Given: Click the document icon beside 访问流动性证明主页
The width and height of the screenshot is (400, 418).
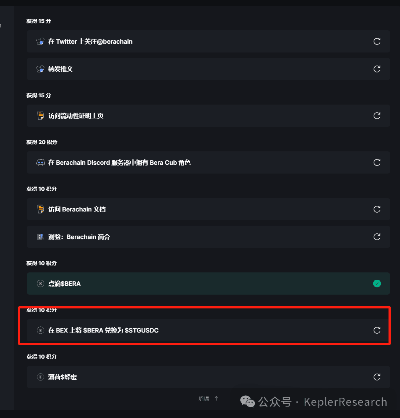Looking at the screenshot, I should pyautogui.click(x=40, y=116).
